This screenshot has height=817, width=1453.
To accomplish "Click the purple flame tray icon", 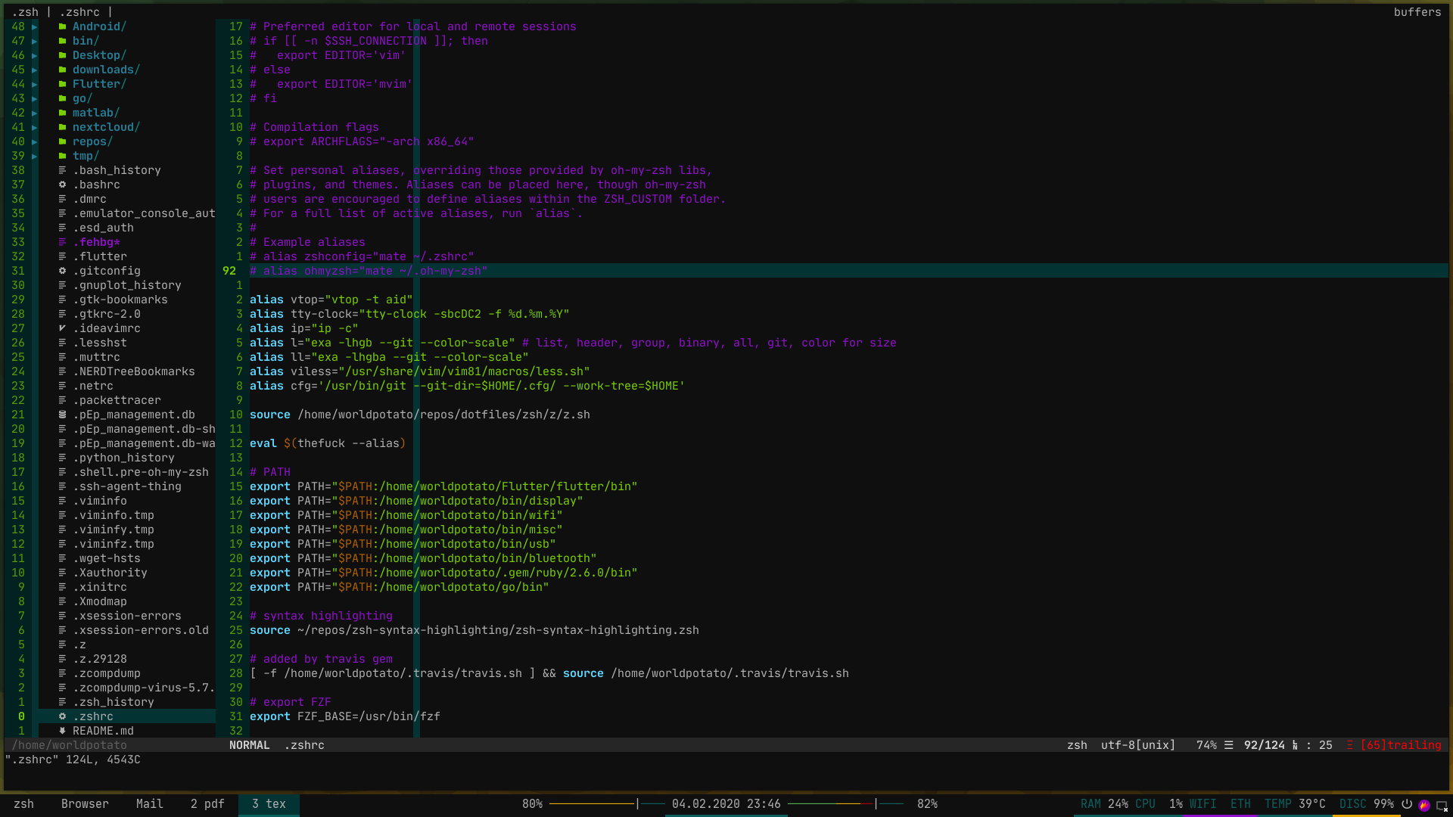I will click(1424, 805).
